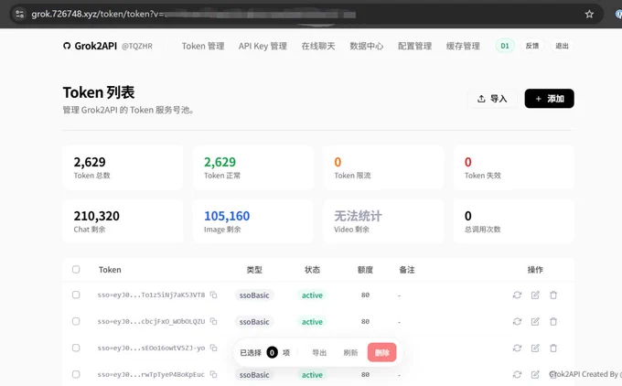Image resolution: width=622 pixels, height=386 pixels.
Task: Click the 备注 column header
Action: [407, 270]
